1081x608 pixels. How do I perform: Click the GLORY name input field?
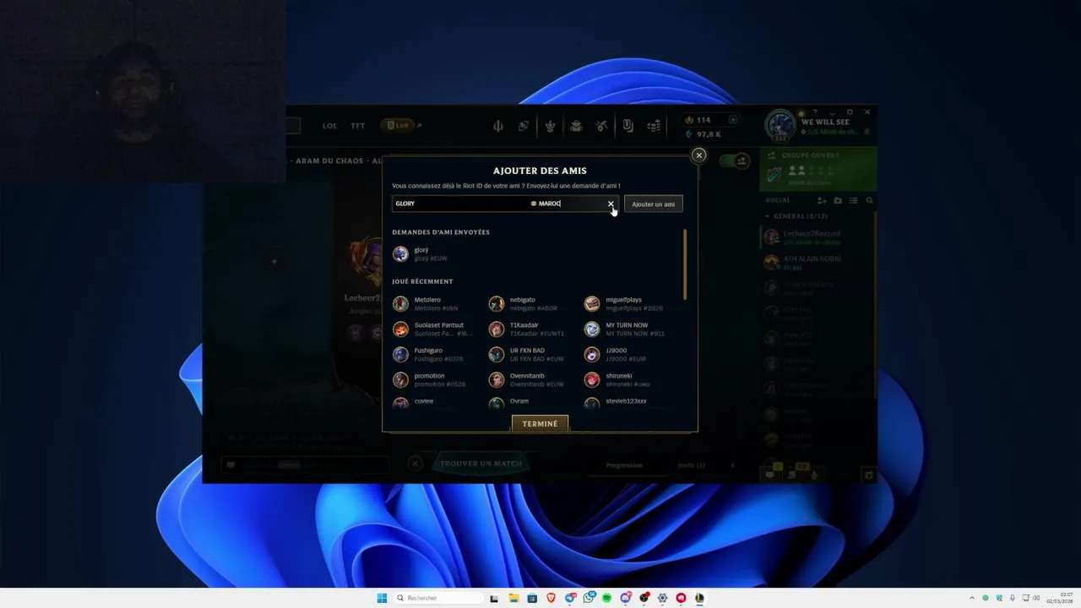tap(460, 204)
